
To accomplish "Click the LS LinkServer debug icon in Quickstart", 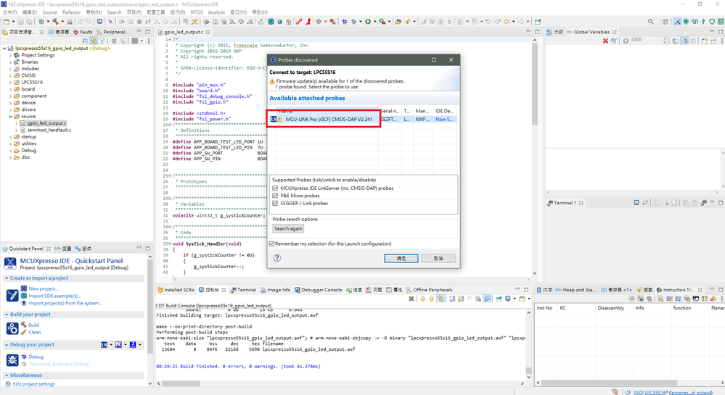I will (104, 345).
